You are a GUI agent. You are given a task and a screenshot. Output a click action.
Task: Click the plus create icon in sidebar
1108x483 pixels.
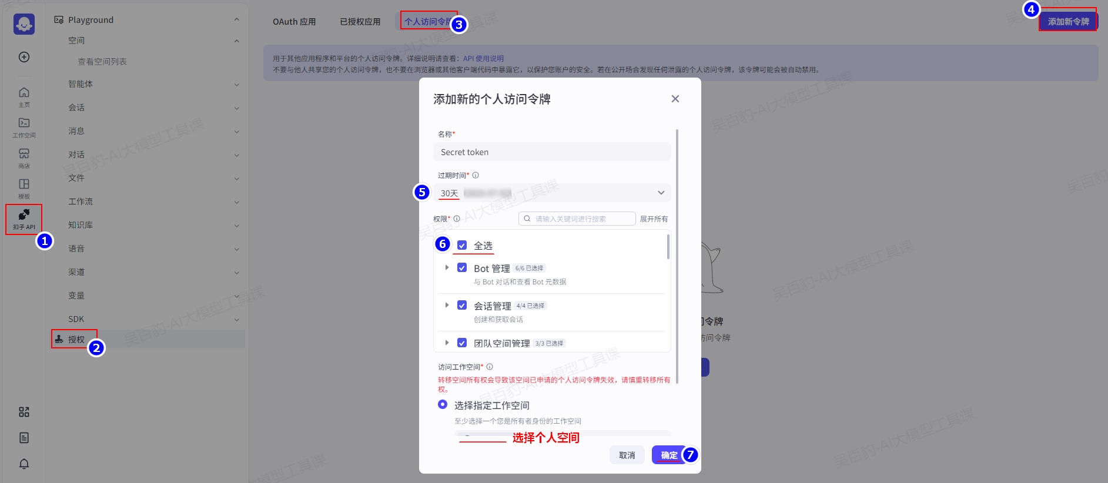click(x=24, y=57)
